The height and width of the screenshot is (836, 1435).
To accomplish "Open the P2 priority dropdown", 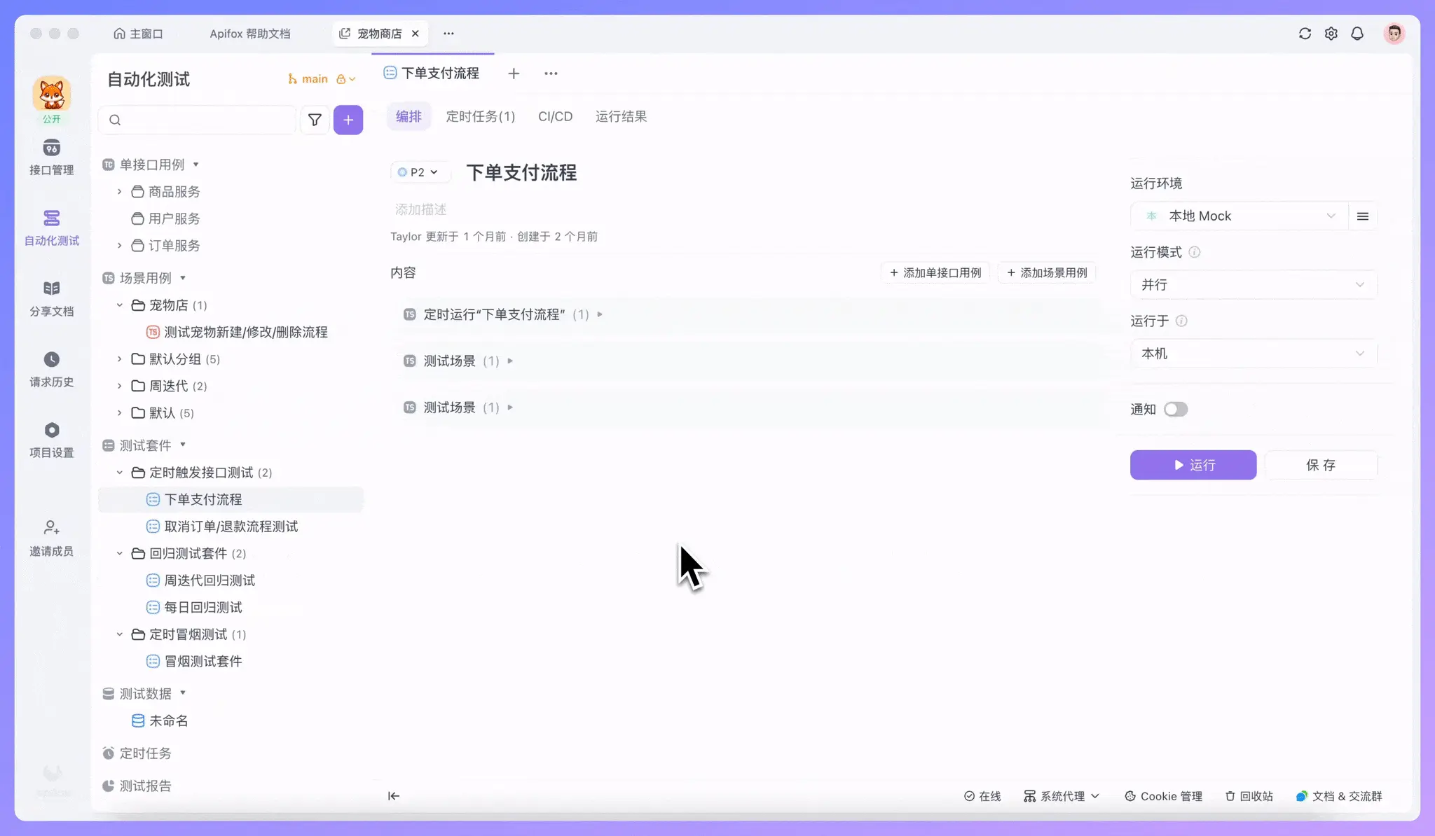I will click(418, 172).
